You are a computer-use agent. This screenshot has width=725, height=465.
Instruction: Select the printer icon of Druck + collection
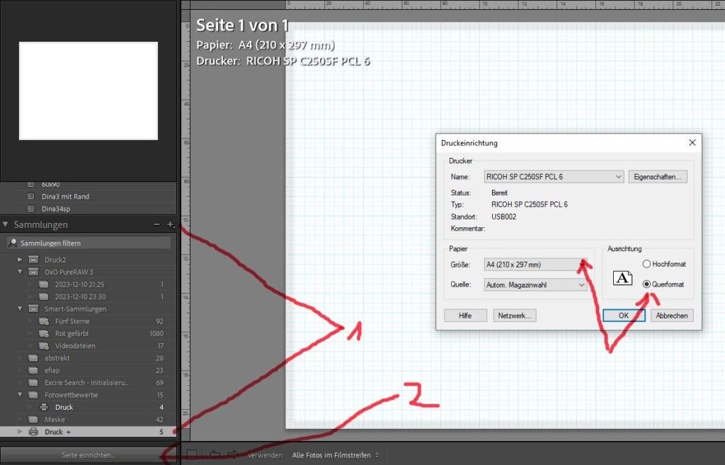point(33,432)
